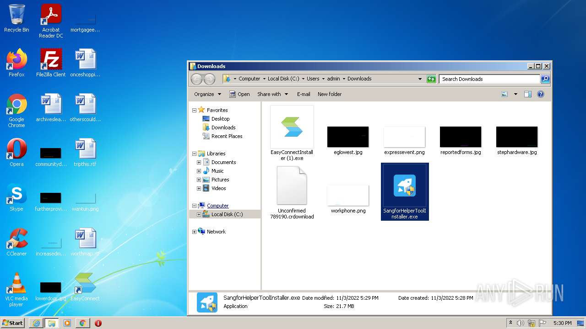Launch FileZilla Client shortcut
Image resolution: width=586 pixels, height=329 pixels.
coord(51,63)
